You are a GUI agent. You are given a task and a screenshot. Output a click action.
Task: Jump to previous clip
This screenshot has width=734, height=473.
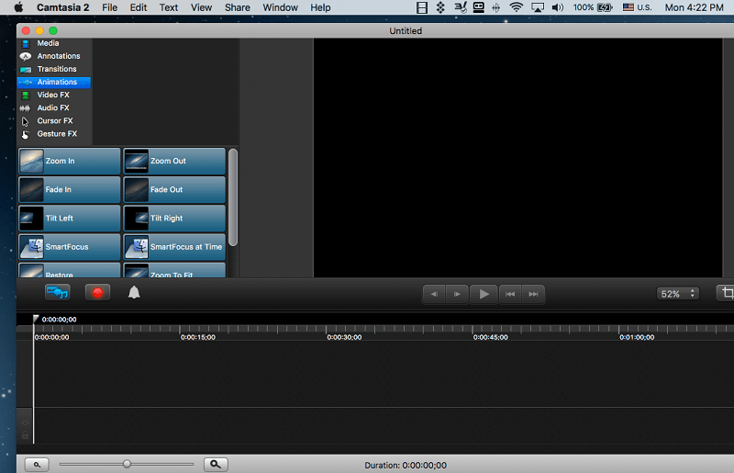tap(510, 295)
